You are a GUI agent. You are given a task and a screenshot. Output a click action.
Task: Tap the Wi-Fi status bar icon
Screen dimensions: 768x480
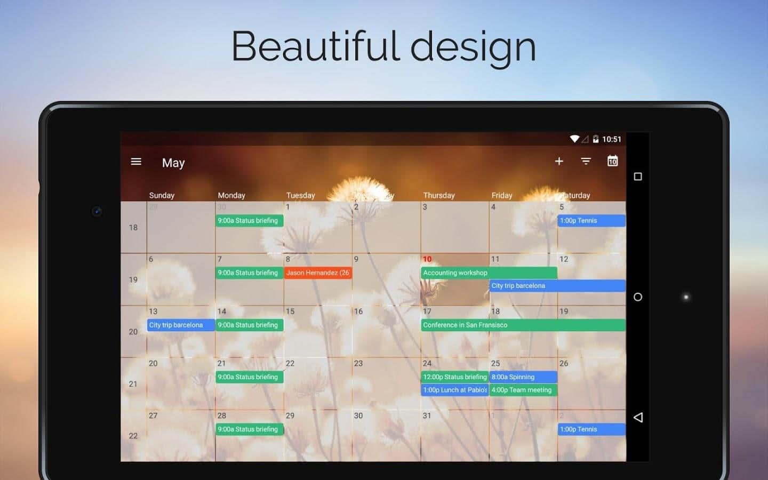574,139
